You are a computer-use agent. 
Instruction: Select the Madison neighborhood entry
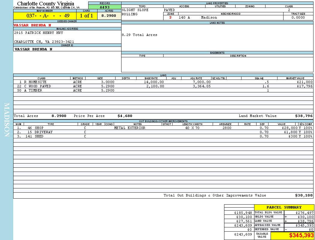tap(209, 17)
